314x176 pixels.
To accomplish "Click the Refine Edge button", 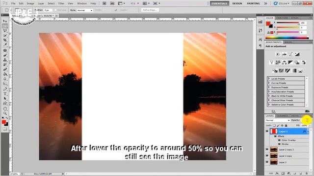I will click(150, 10).
